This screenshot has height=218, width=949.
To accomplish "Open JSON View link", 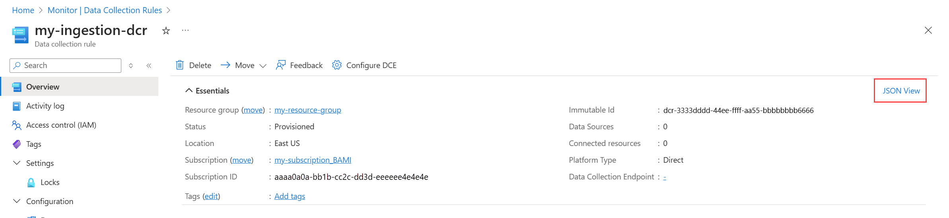I will (901, 91).
